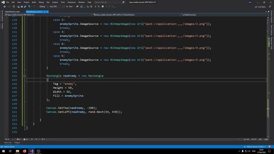Close the MainWindow.xaml.cs tab
274x154 pixels.
(48, 12)
